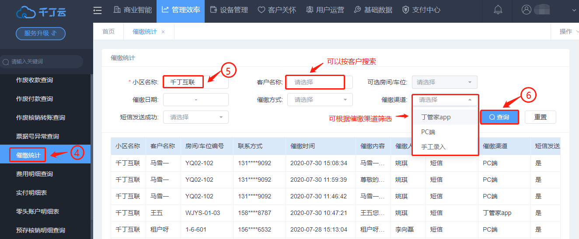Click the 重置 reset button

pyautogui.click(x=541, y=117)
